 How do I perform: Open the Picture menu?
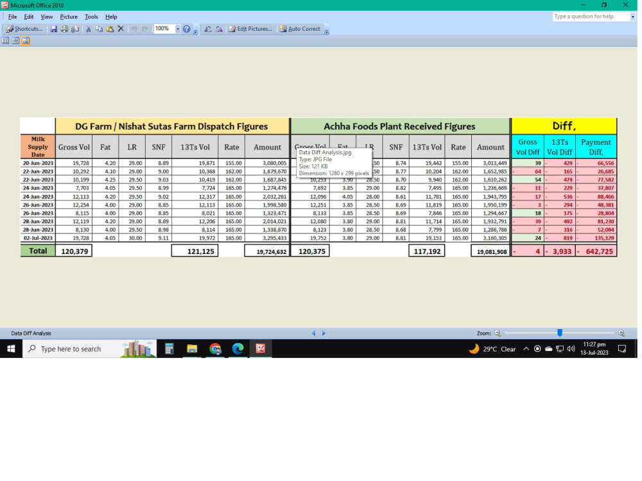tap(69, 16)
